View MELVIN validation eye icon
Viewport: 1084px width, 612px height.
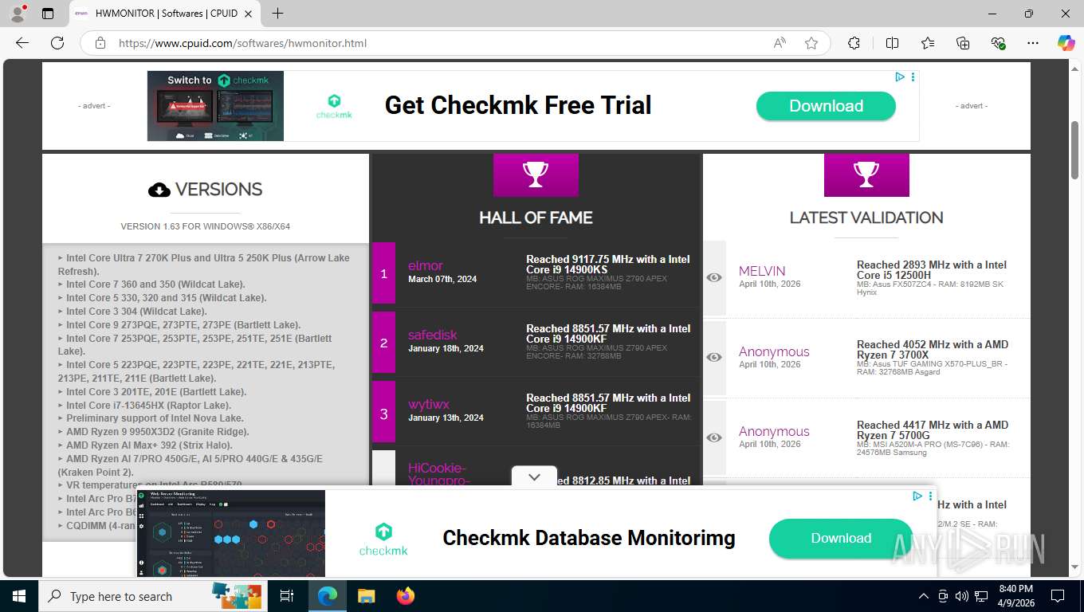point(714,277)
